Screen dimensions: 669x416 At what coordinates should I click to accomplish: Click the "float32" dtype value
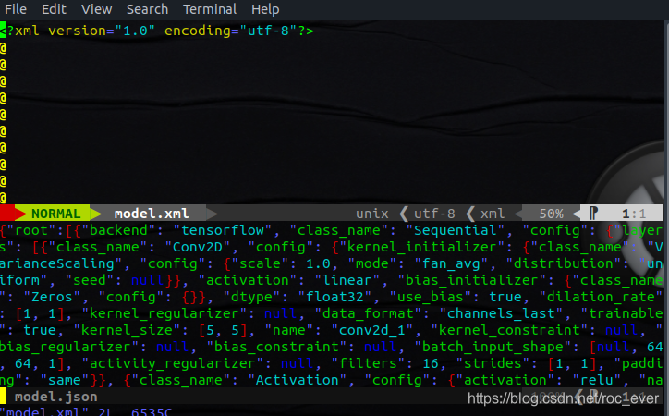[x=334, y=297]
